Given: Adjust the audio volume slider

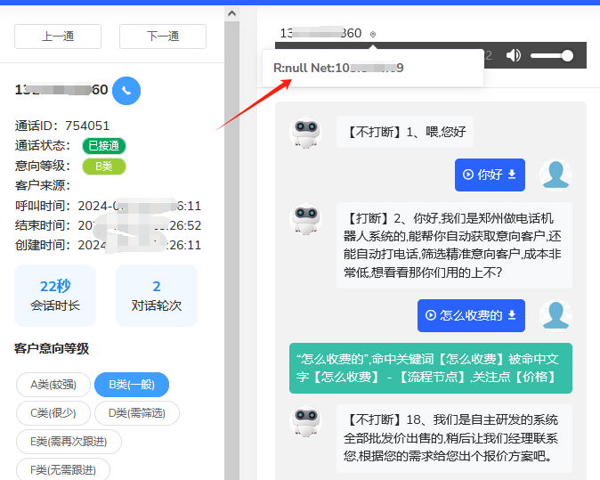Looking at the screenshot, I should [552, 55].
